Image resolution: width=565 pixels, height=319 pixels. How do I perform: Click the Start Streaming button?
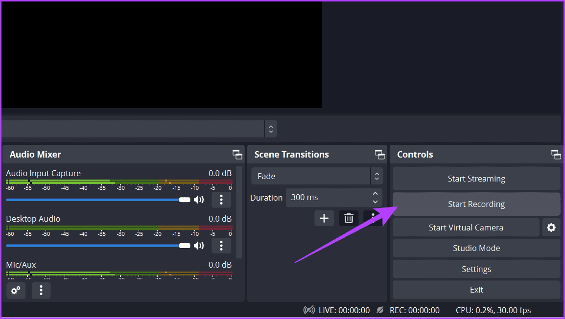tap(476, 179)
